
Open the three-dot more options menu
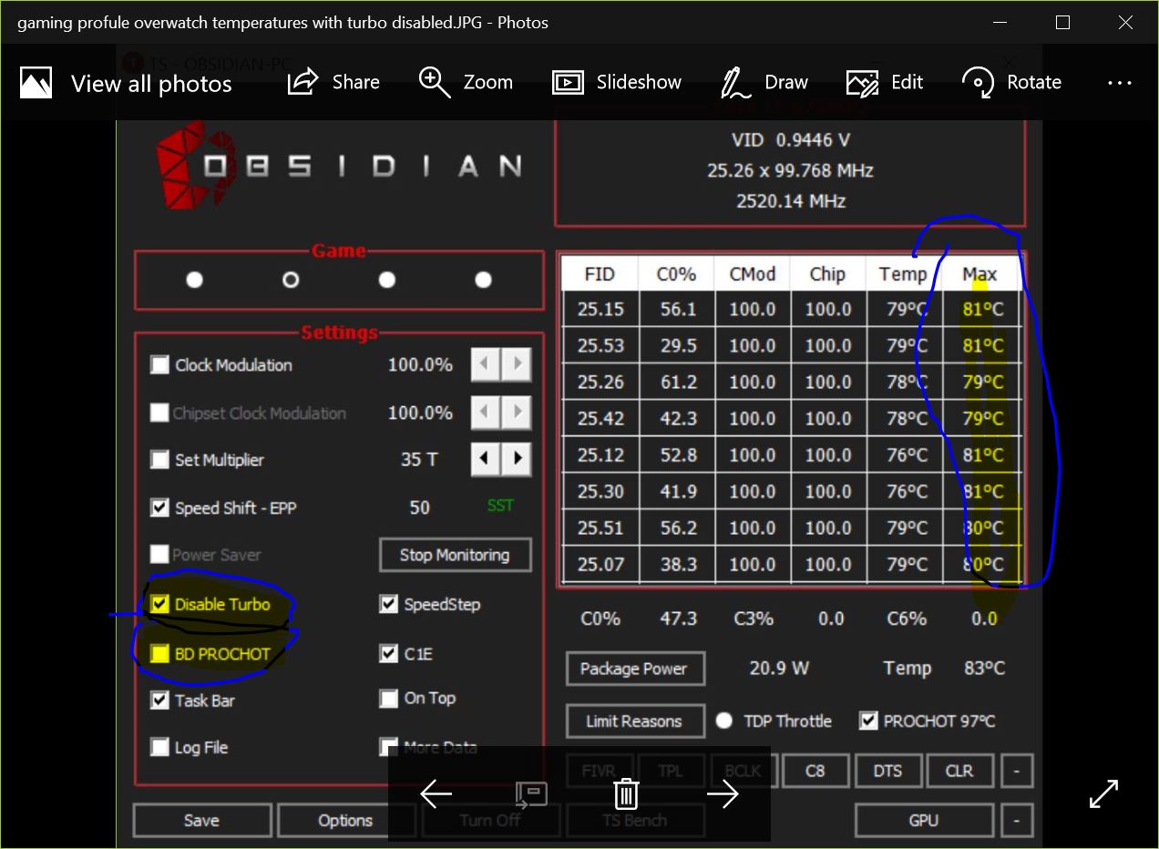pyautogui.click(x=1120, y=83)
